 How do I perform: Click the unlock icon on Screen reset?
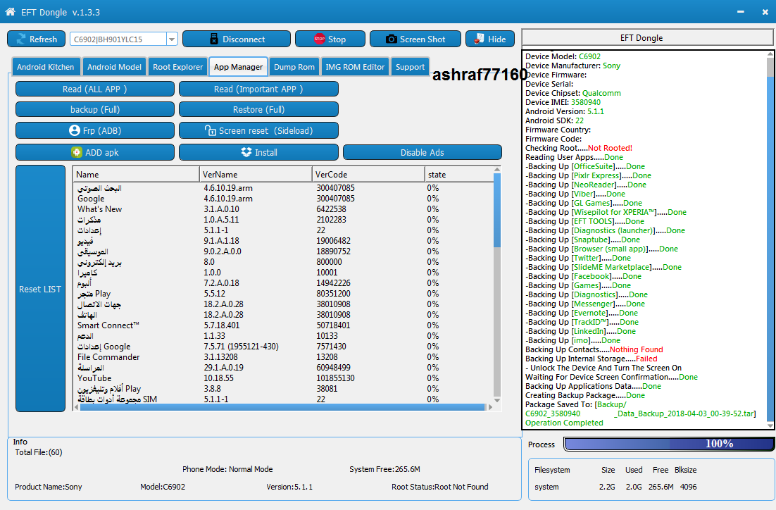(211, 130)
